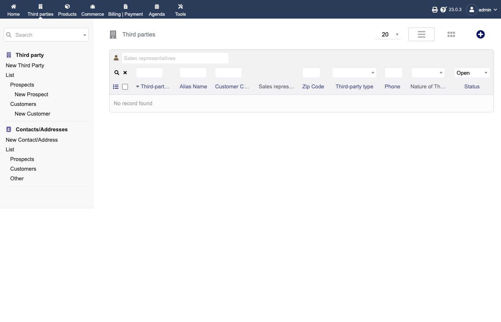The height and width of the screenshot is (322, 501).
Task: Open Customers under Third party
Action: (x=23, y=104)
